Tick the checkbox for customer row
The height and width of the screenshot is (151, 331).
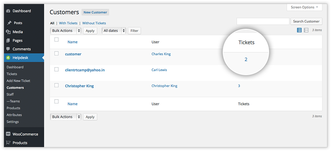pyautogui.click(x=56, y=54)
